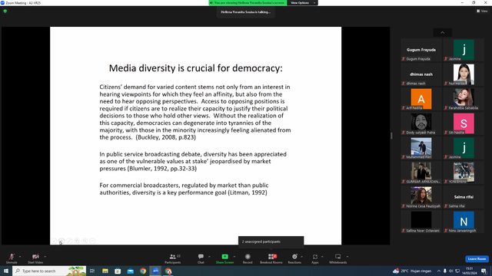The image size is (492, 276).
Task: Select Salma rifai participant tile
Action: 464,198
